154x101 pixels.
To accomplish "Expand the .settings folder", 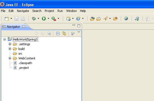I will 10,44.
